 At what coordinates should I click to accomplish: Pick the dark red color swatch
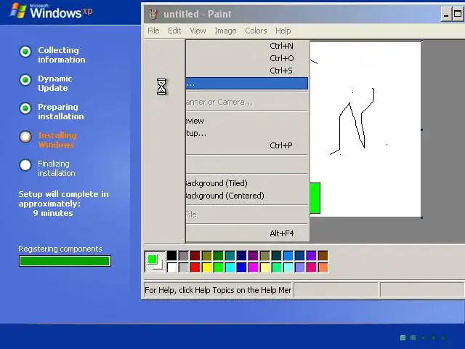point(195,255)
